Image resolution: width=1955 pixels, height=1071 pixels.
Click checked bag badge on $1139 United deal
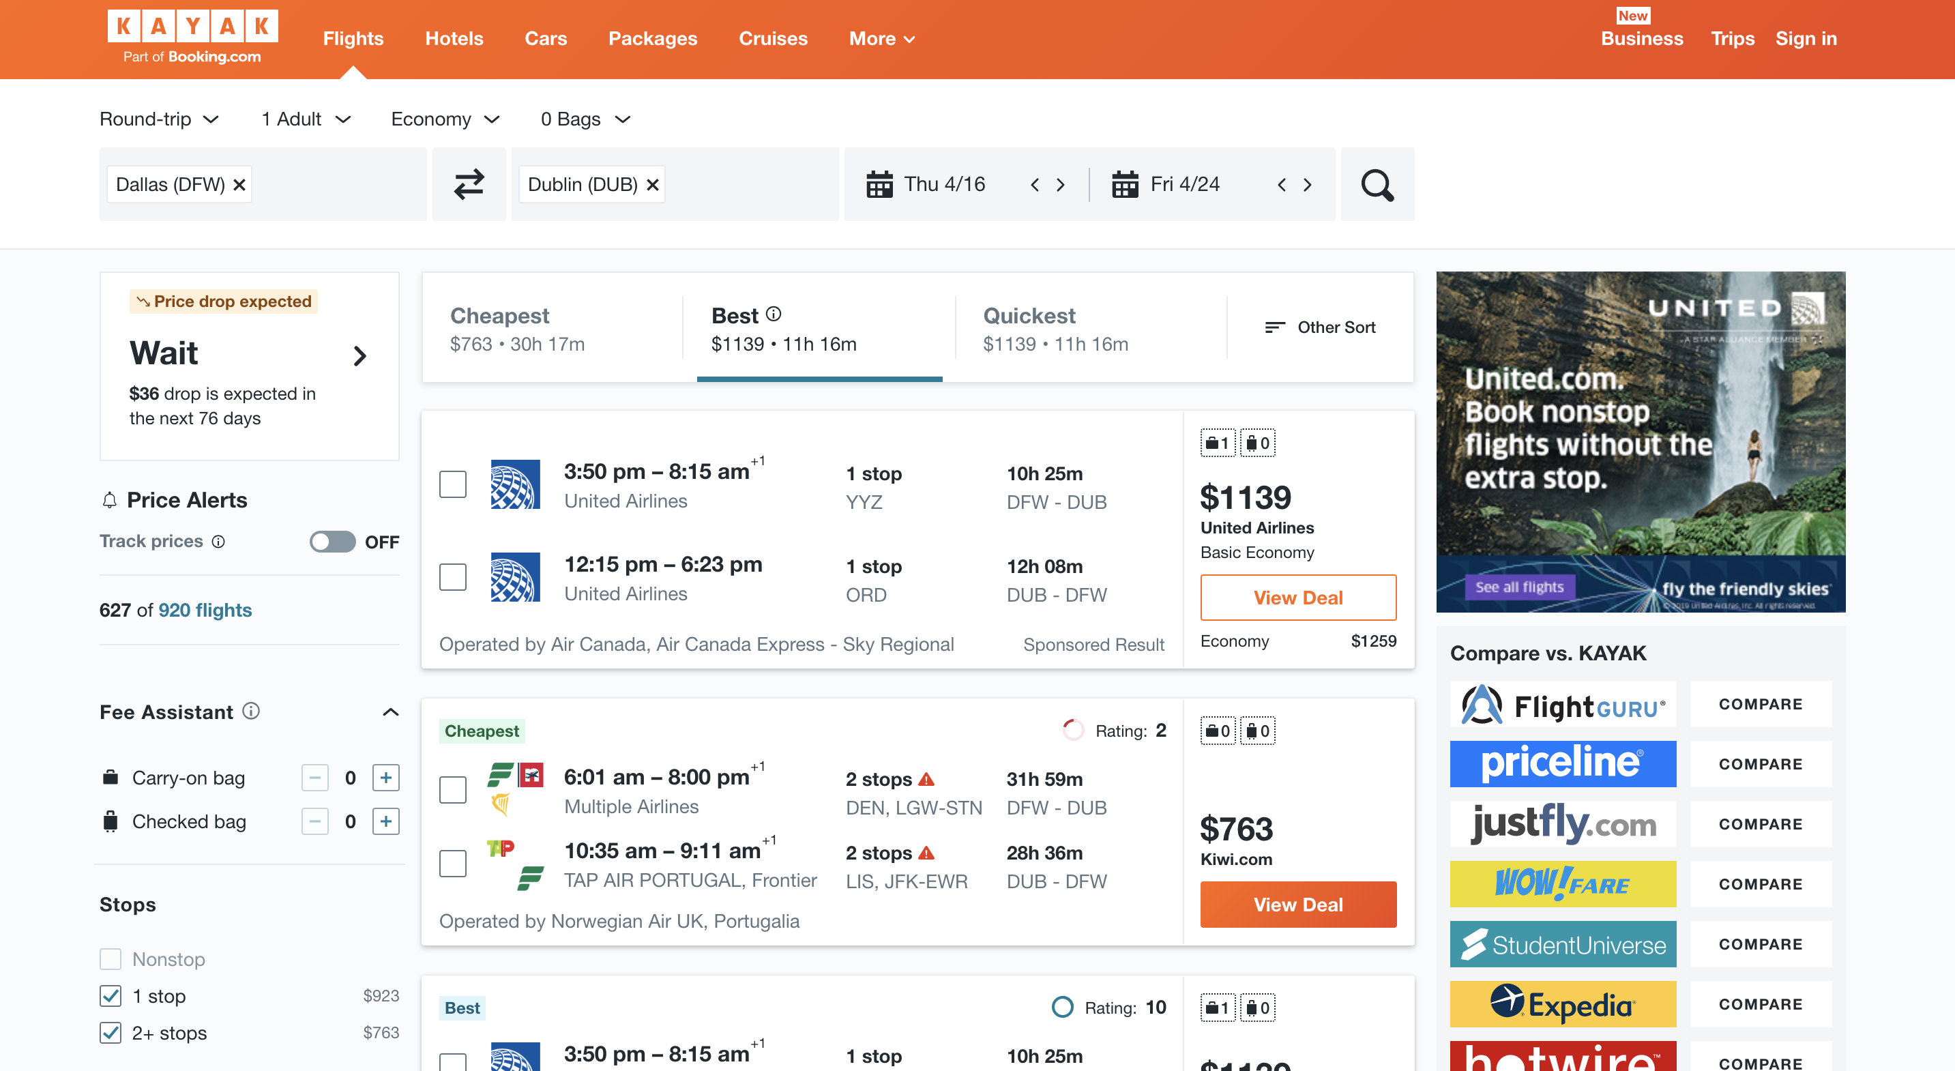pyautogui.click(x=1258, y=443)
